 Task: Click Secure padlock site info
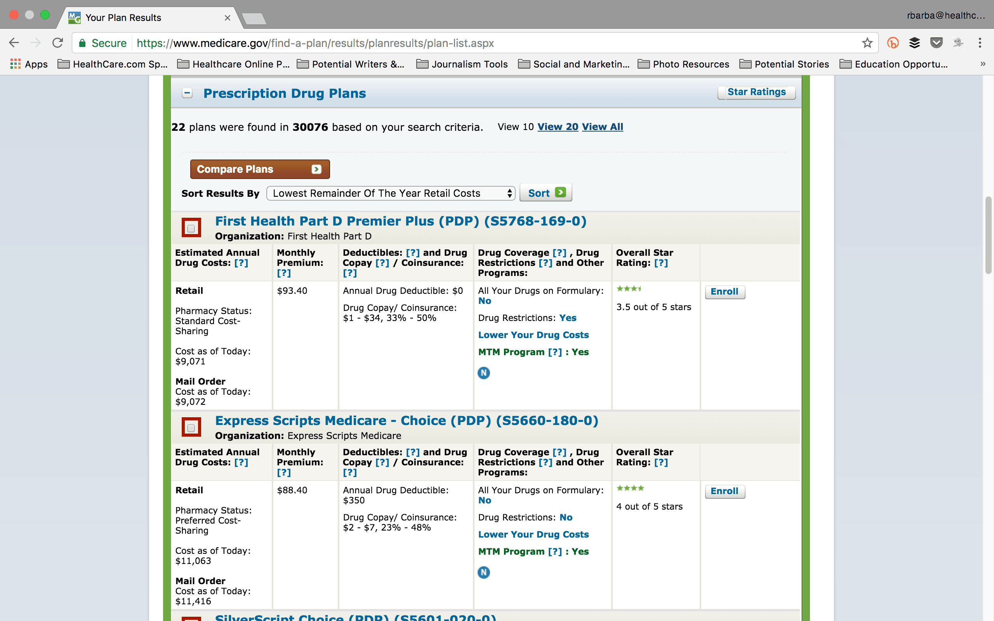click(x=103, y=43)
